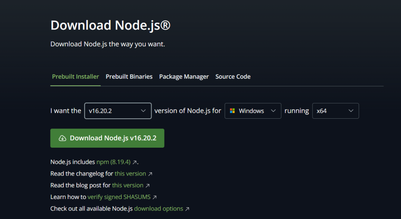Open the x64 architecture dropdown

335,111
